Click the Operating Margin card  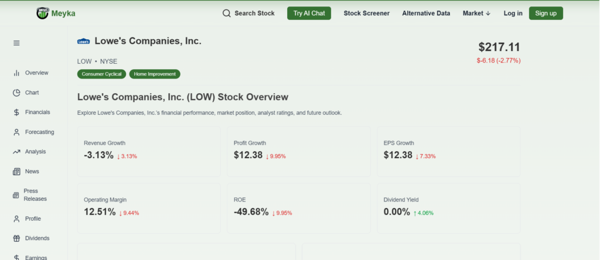tap(149, 208)
